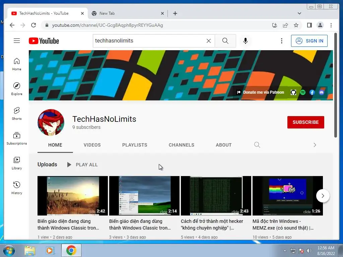Viewport: 343px width, 257px height.
Task: Open the Windows Start menu orb
Action: tap(9, 250)
